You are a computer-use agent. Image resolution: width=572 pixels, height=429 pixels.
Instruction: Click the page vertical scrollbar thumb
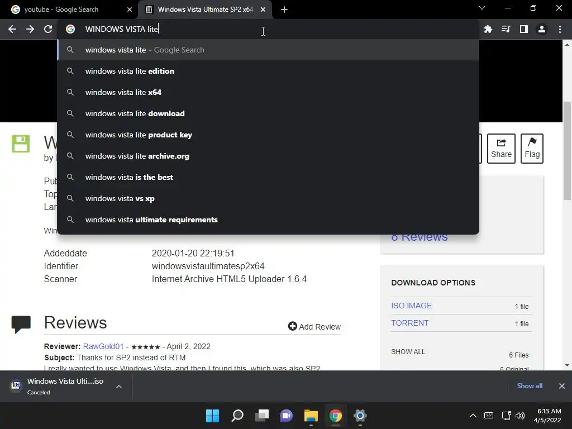(567, 150)
